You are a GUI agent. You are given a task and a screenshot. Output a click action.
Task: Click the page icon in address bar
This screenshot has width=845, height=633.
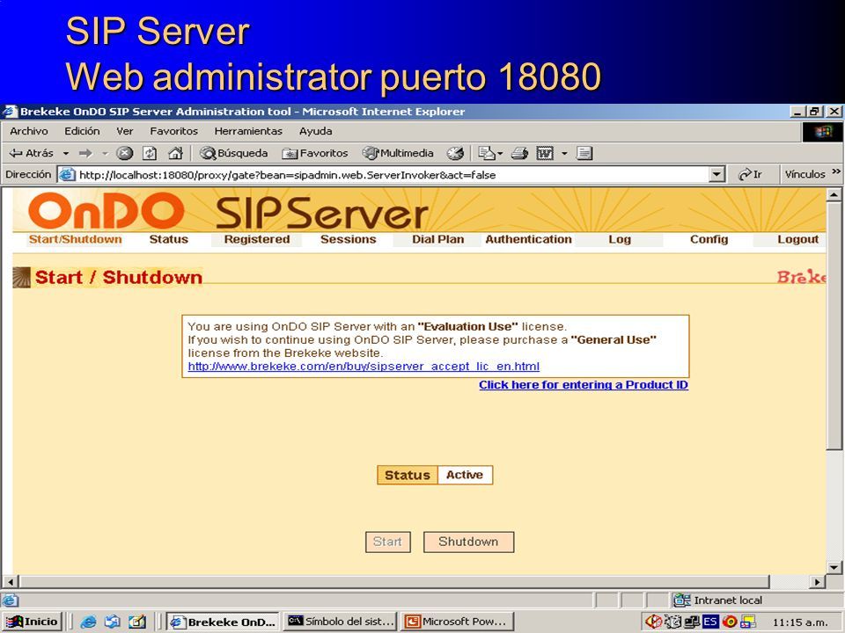click(x=67, y=174)
